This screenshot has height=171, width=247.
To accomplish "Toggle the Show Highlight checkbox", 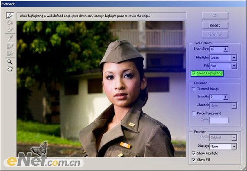I will (194, 153).
